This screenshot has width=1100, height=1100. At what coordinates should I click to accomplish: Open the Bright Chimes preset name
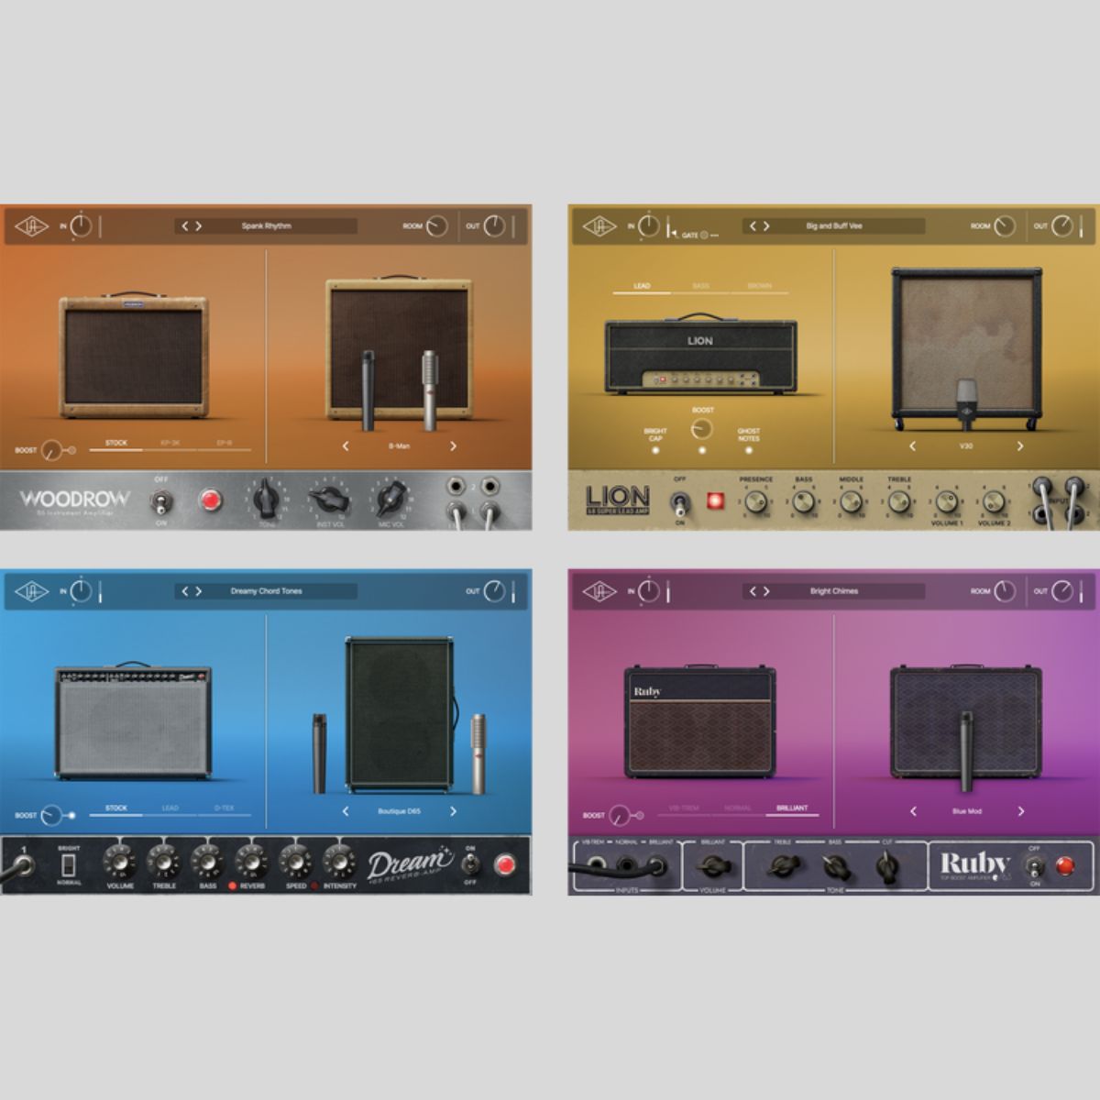coord(834,591)
